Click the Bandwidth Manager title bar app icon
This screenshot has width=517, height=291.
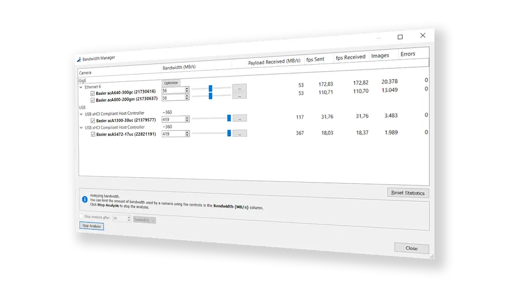(x=79, y=60)
